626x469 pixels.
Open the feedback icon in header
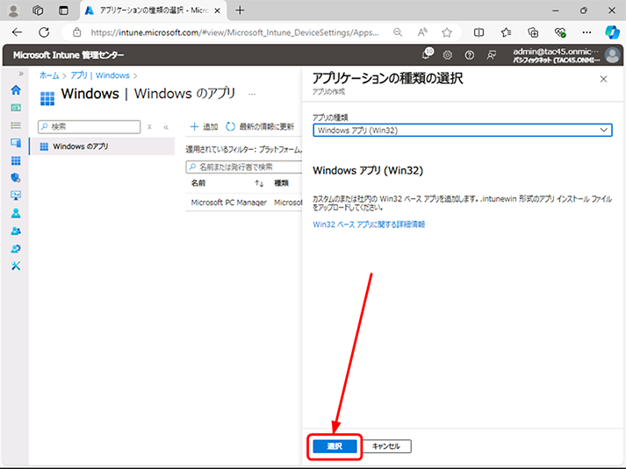(x=492, y=55)
